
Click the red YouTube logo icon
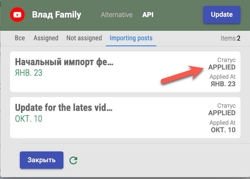pyautogui.click(x=17, y=15)
